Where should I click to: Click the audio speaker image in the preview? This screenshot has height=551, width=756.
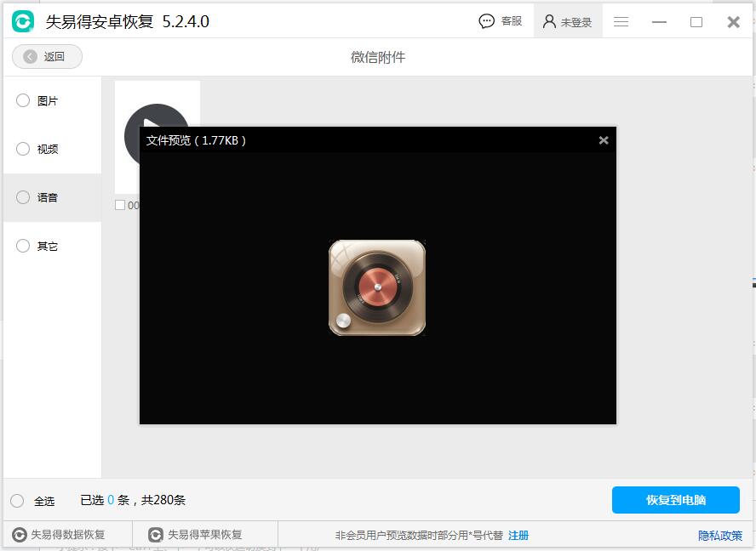click(377, 287)
